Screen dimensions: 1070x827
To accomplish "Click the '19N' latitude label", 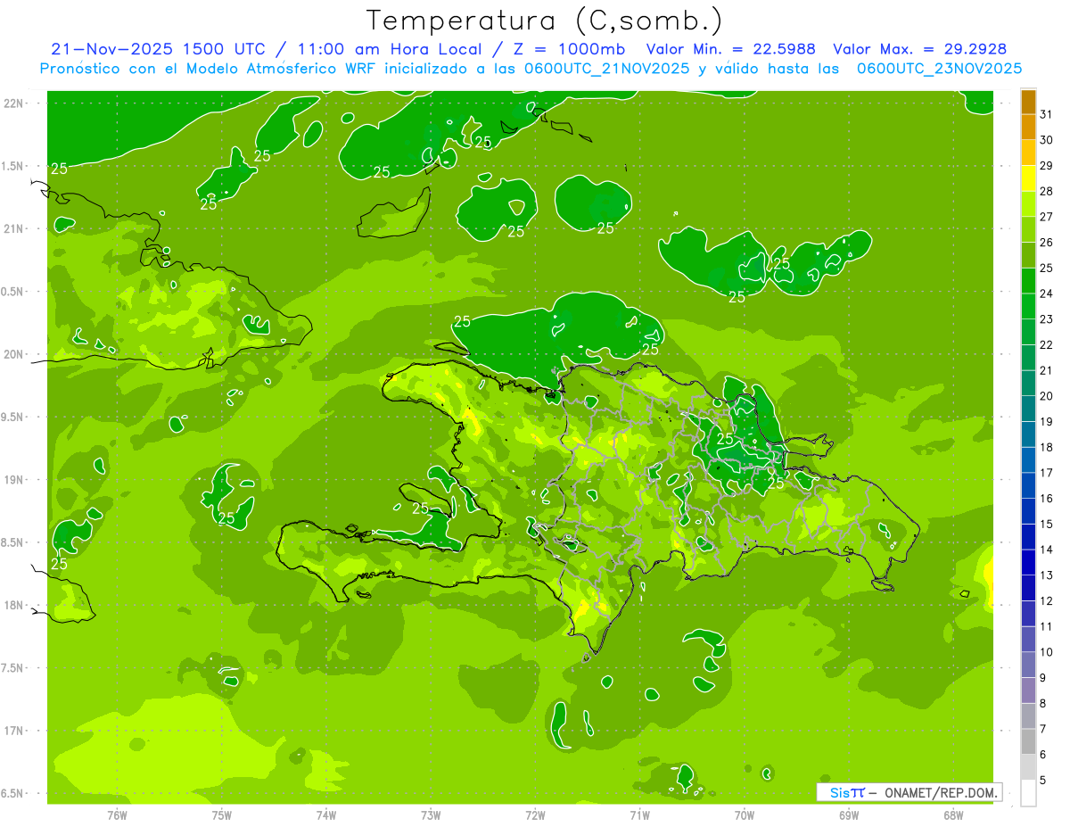I will tap(13, 480).
